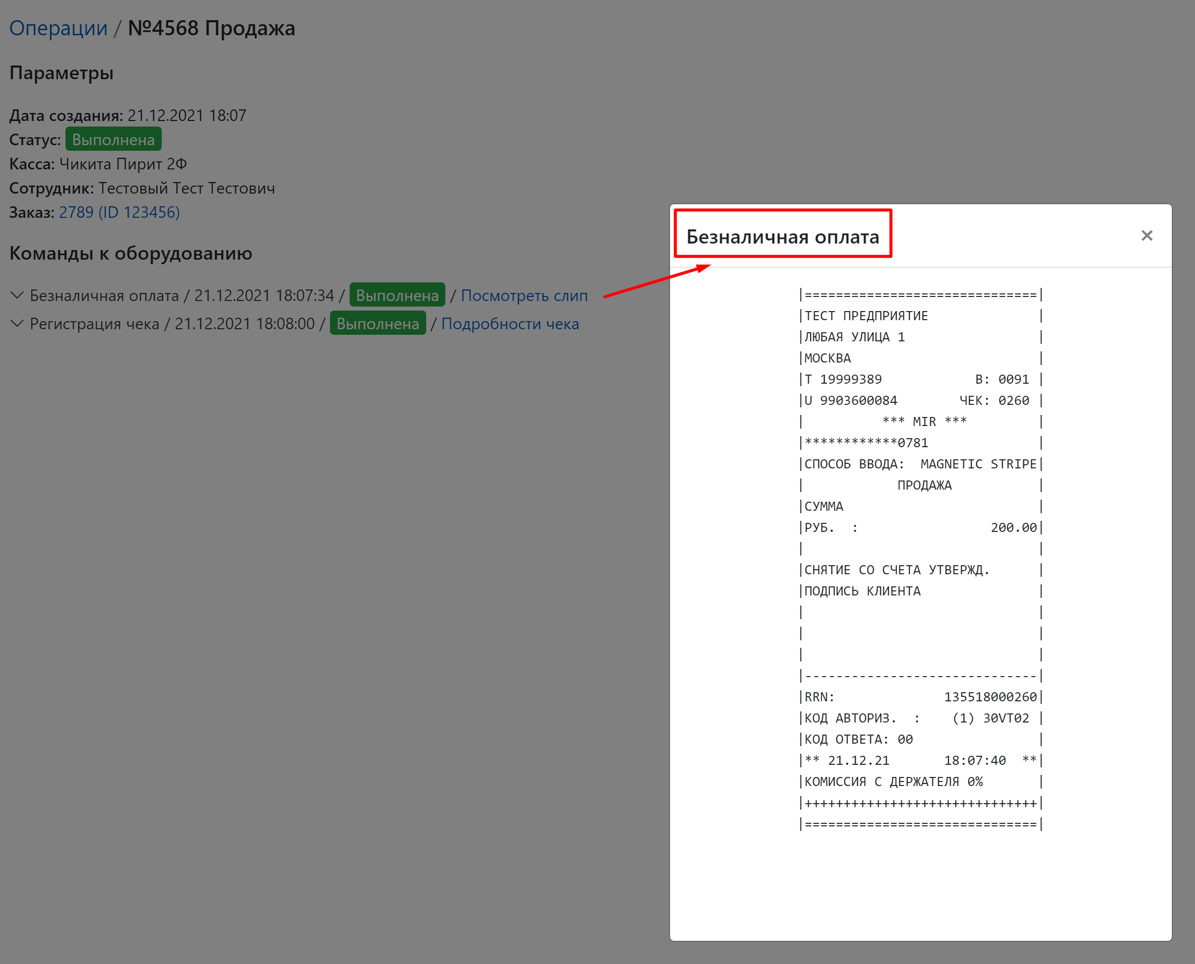Click the ЧЕК: 0260 value in slip
This screenshot has height=964, width=1195.
coord(994,400)
